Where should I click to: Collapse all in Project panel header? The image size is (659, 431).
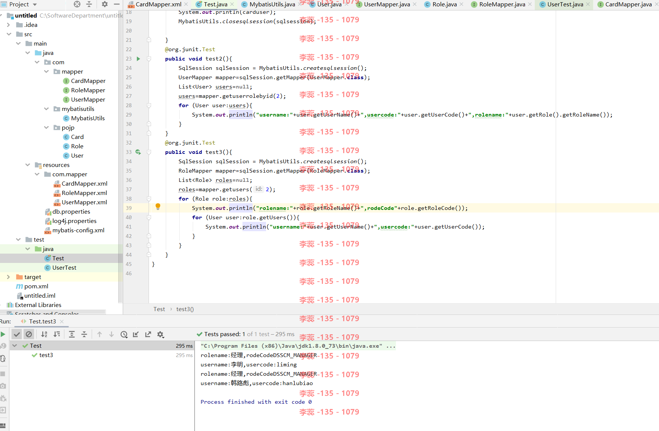click(x=89, y=4)
